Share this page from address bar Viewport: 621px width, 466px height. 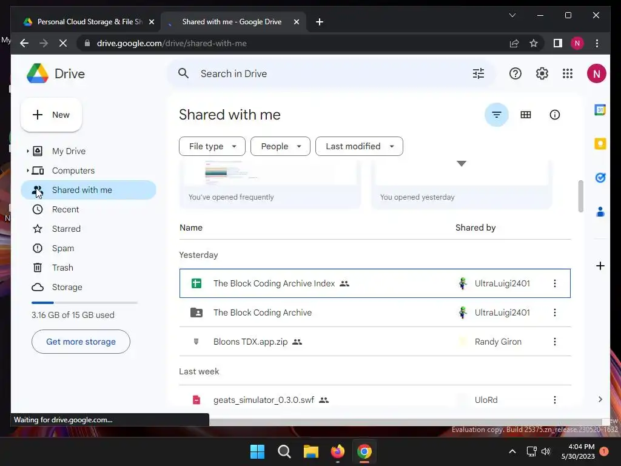point(514,43)
